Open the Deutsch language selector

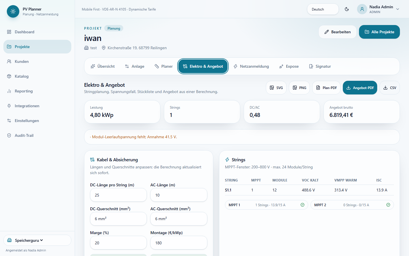pyautogui.click(x=323, y=9)
